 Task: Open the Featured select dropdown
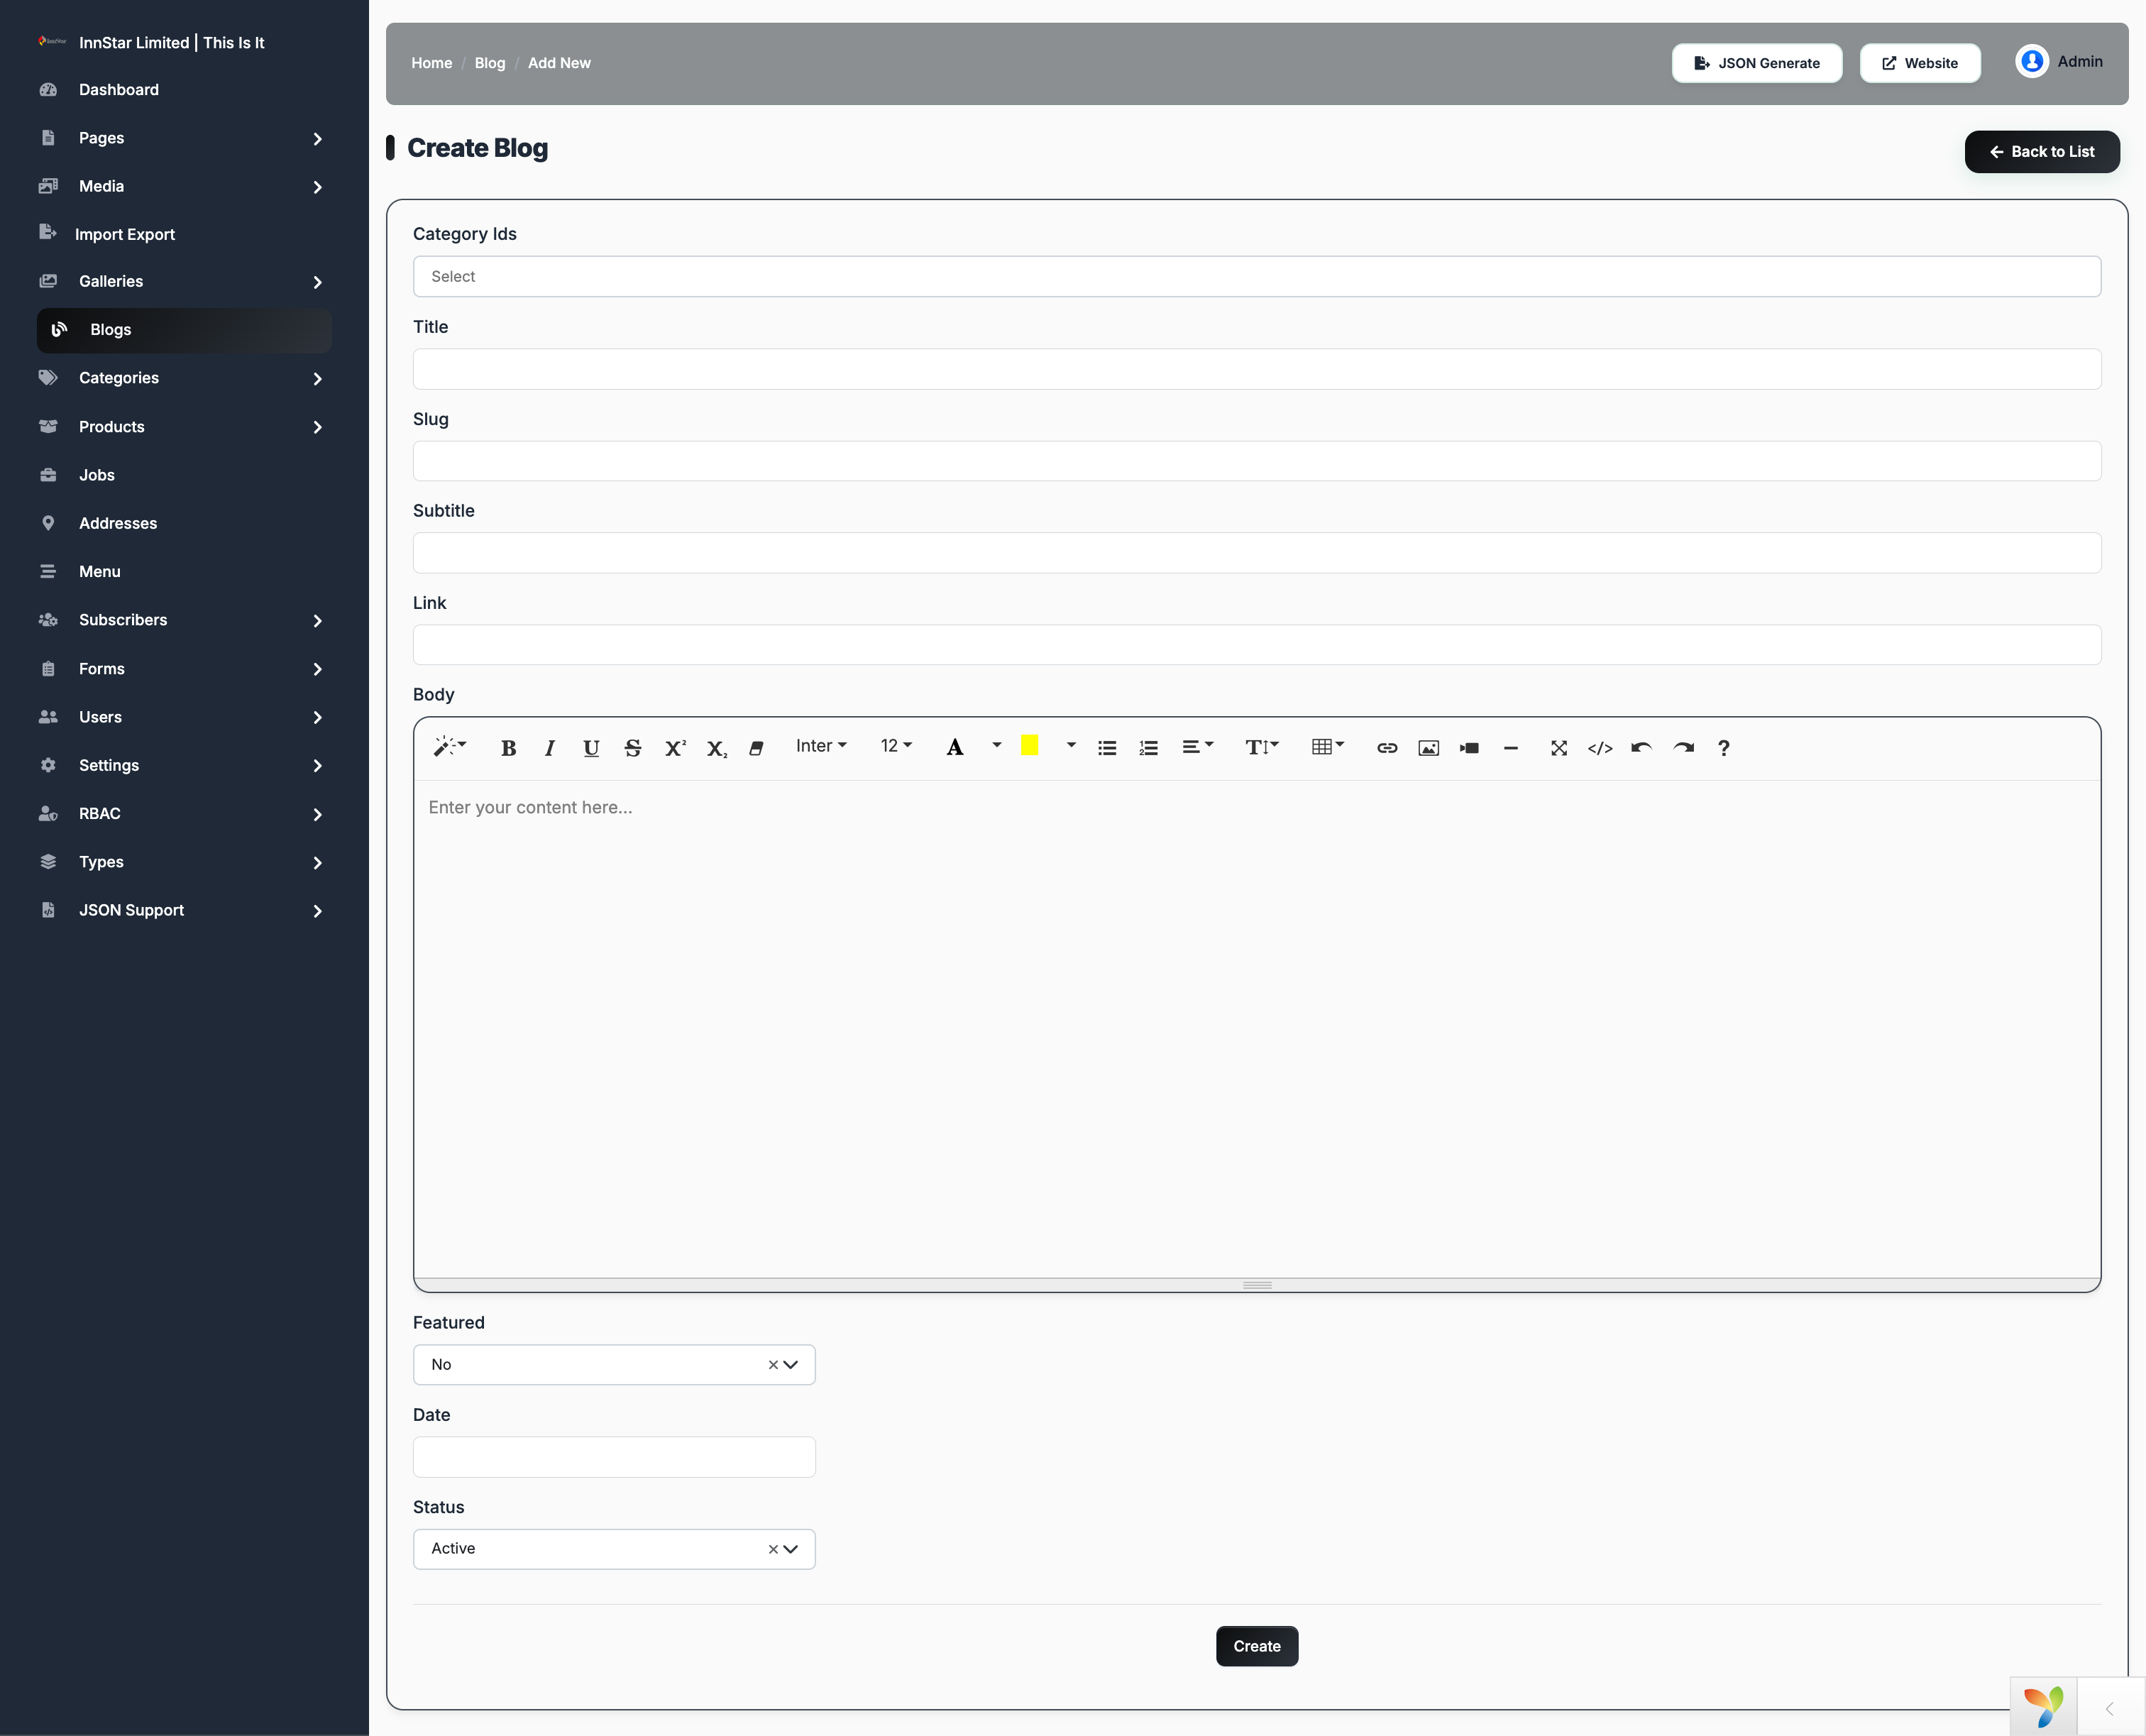pos(614,1365)
